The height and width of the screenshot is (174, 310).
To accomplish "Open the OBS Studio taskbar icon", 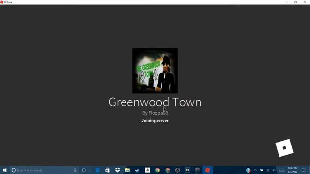I will point(178,170).
